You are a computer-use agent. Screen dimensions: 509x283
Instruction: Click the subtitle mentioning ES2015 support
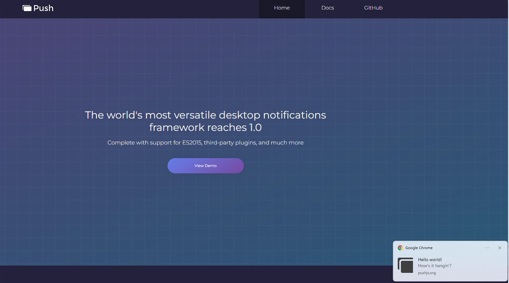coord(206,143)
